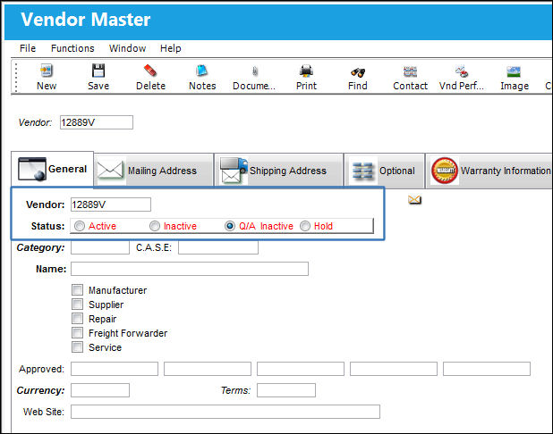Check the Service checkbox

coord(77,347)
